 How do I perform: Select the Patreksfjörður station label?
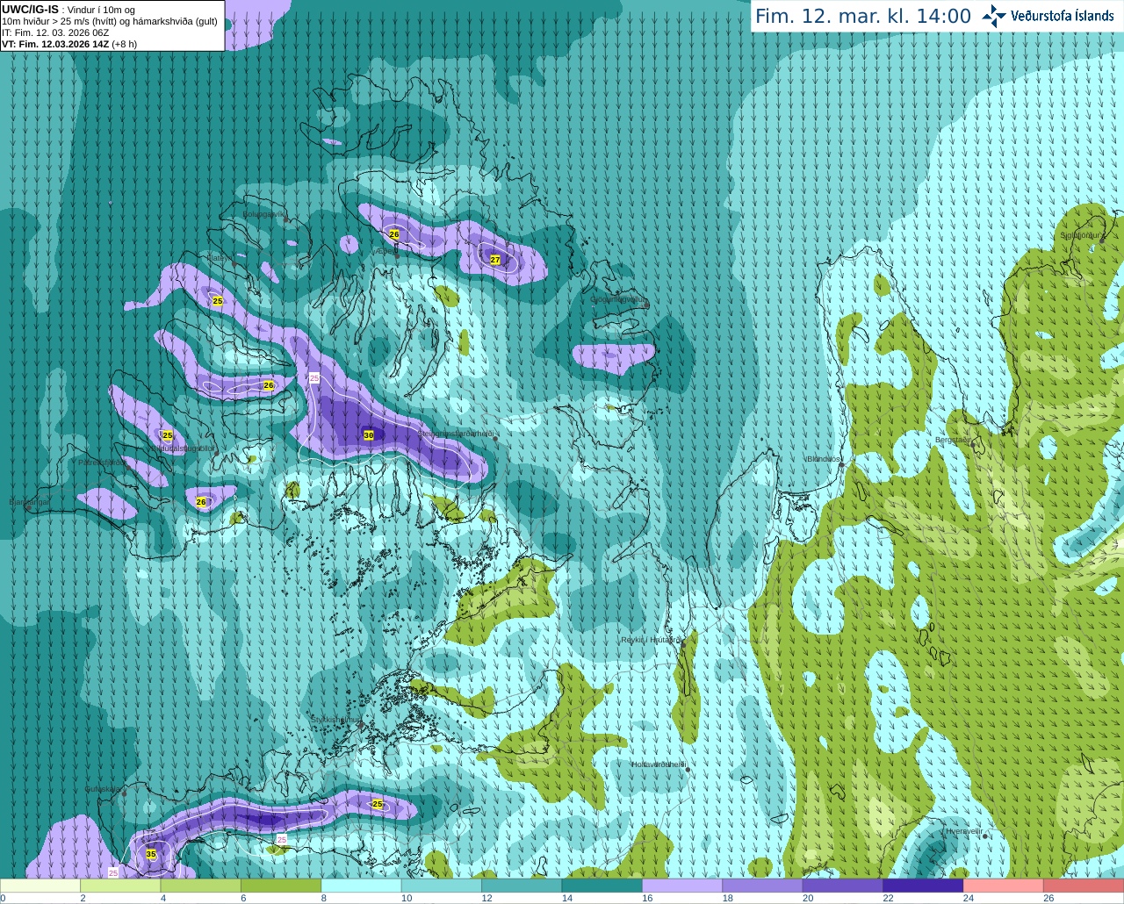(x=103, y=463)
